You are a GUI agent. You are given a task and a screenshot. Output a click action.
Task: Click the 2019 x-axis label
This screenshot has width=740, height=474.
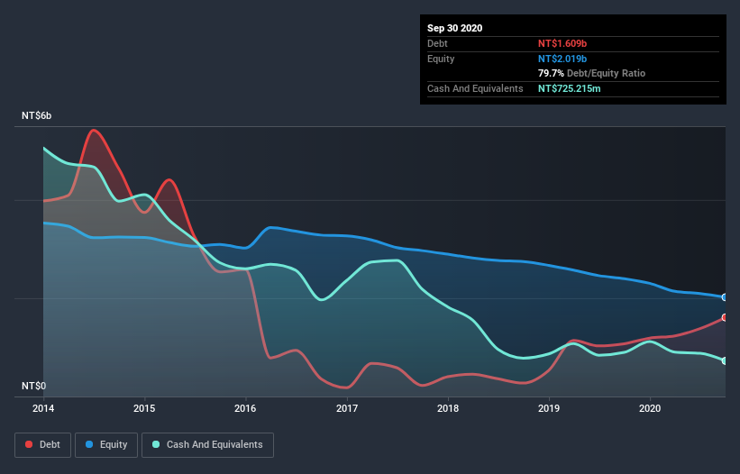click(549, 408)
